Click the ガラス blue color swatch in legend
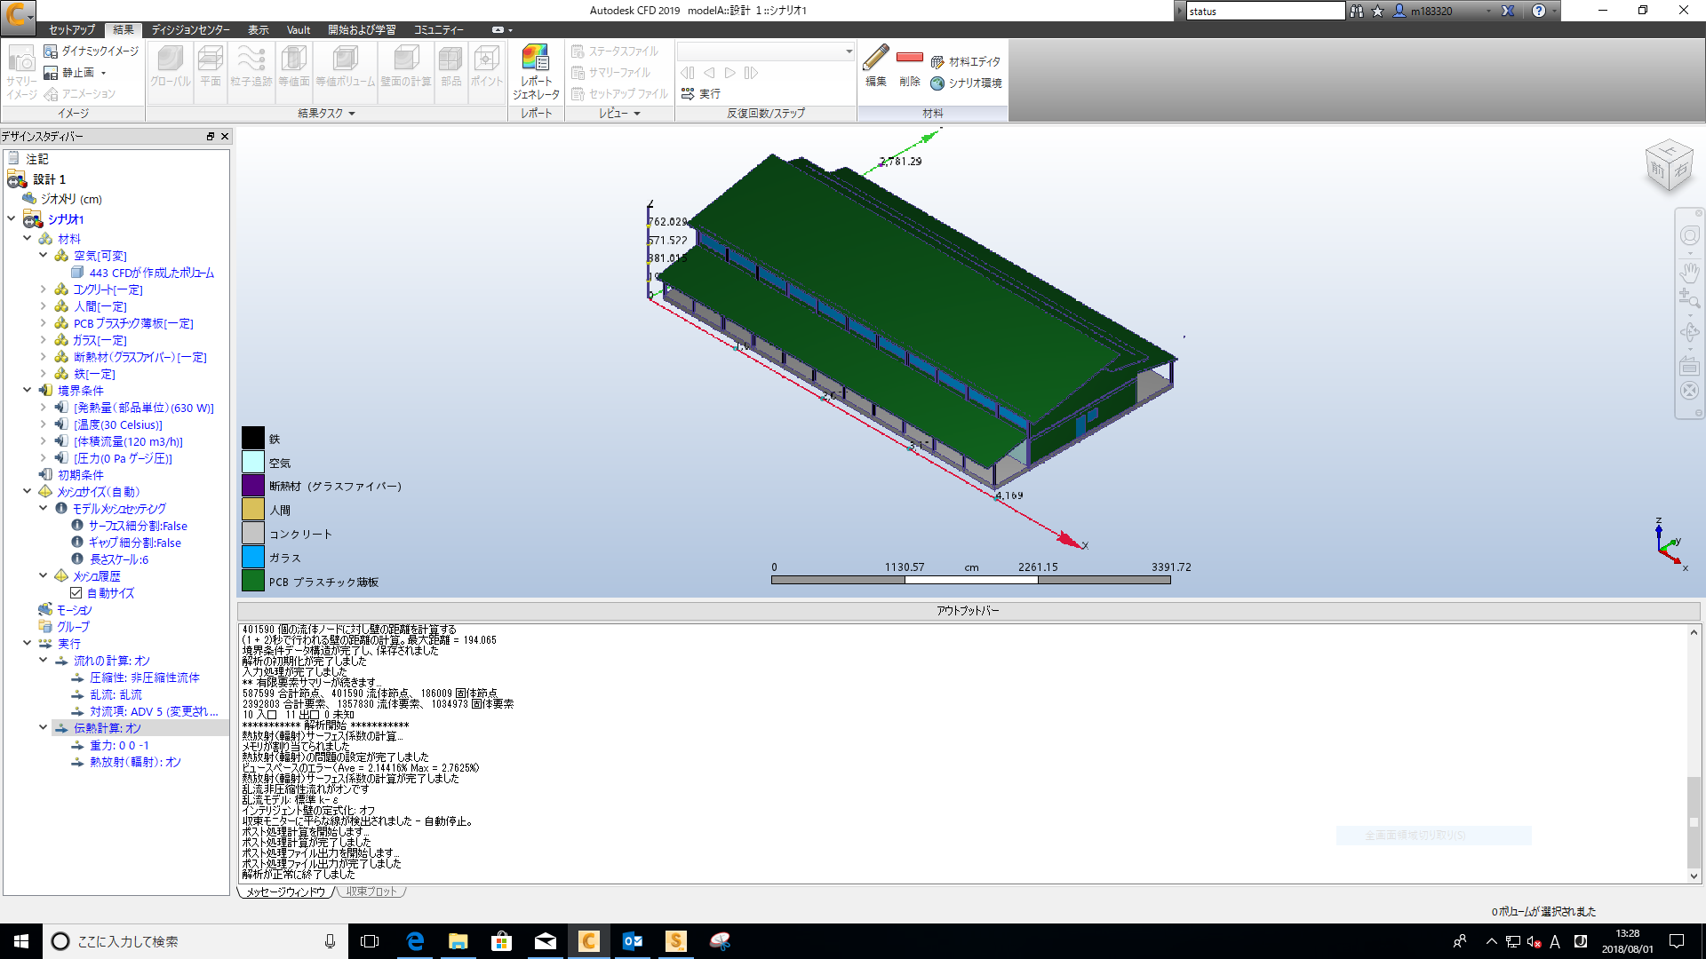 (253, 557)
